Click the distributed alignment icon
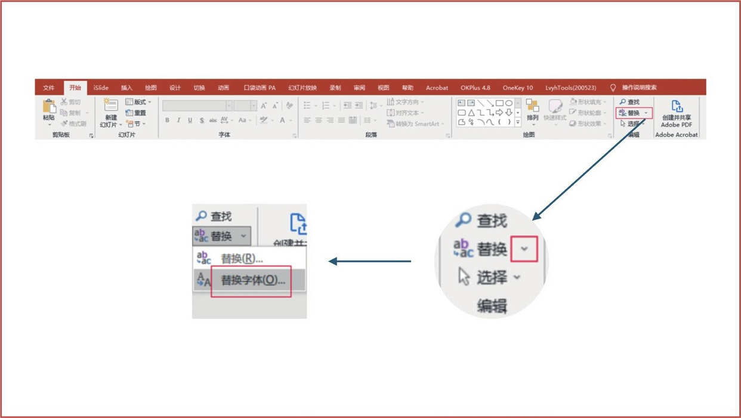This screenshot has height=418, width=741. (x=353, y=120)
